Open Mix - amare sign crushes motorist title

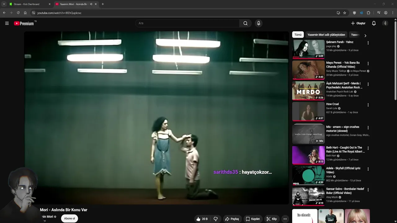pyautogui.click(x=343, y=129)
